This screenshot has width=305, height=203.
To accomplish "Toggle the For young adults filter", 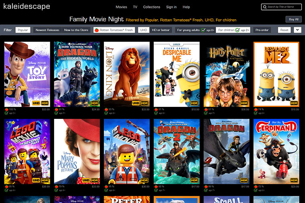I will (x=195, y=30).
